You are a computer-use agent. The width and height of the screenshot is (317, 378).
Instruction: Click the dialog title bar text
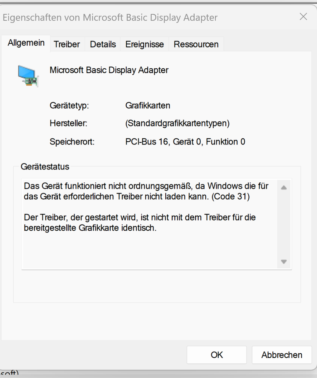point(110,18)
